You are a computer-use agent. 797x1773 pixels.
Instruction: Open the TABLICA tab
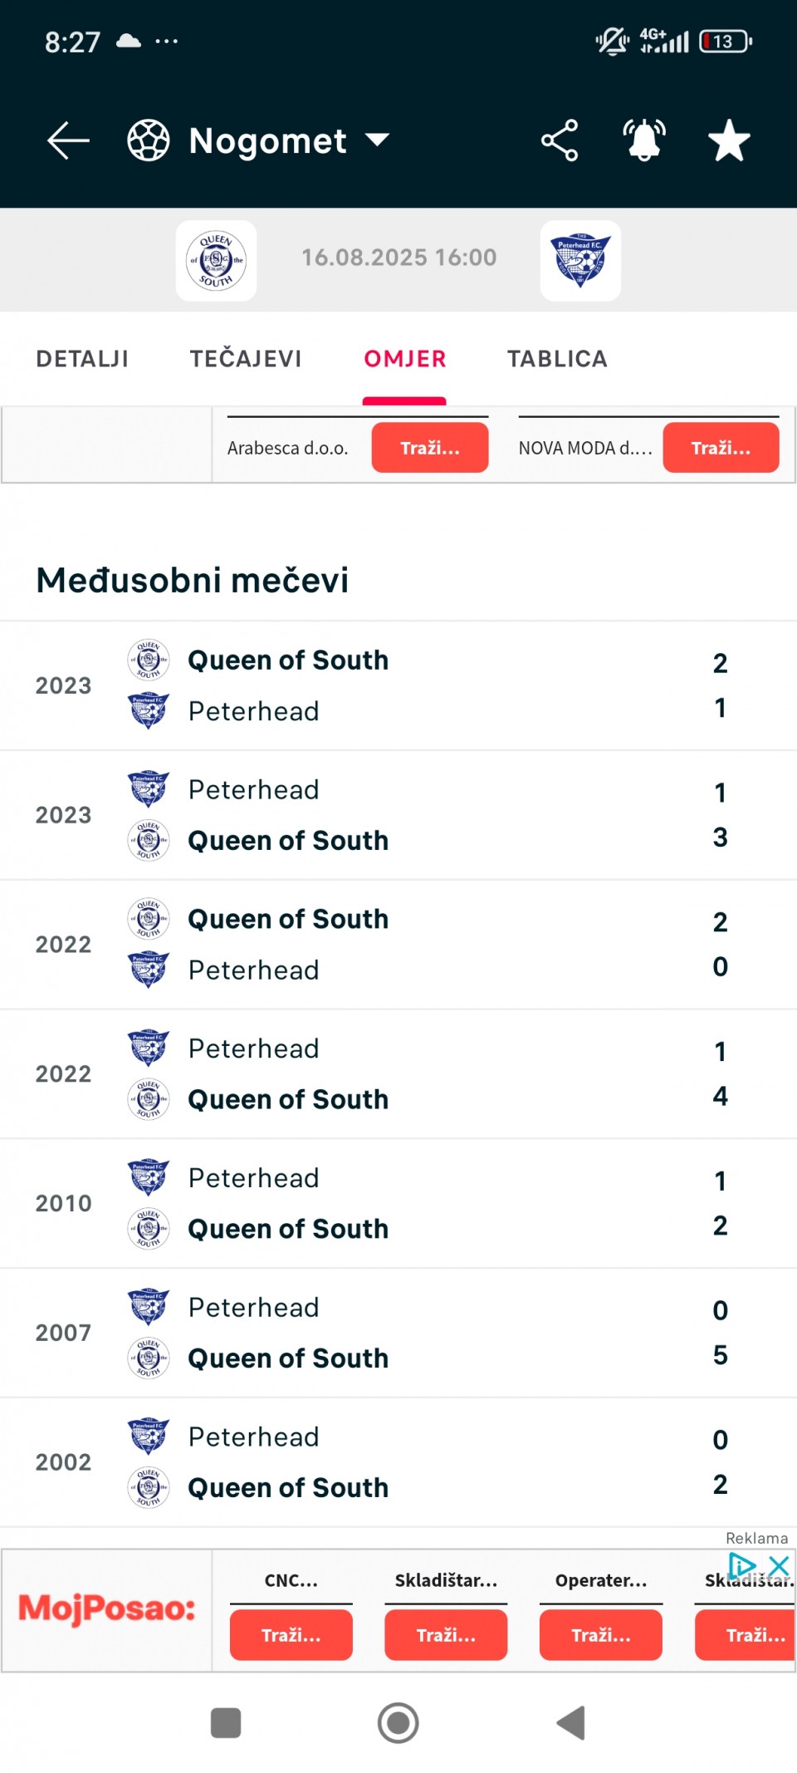click(x=557, y=359)
